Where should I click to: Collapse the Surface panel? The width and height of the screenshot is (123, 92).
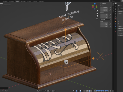tap(120, 14)
